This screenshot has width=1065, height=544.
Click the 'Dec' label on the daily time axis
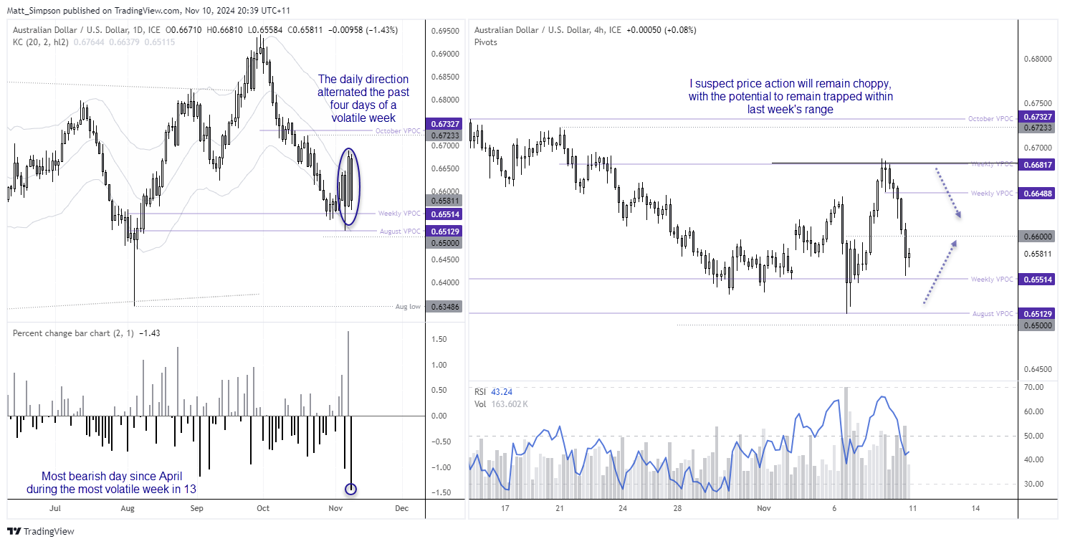pos(401,508)
